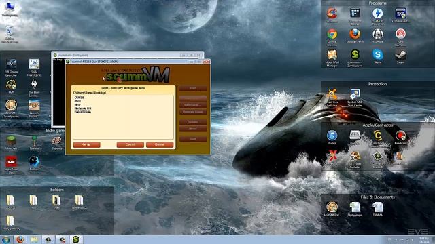Open the Skype shortcut
The width and height of the screenshot is (435, 244).
point(378,57)
